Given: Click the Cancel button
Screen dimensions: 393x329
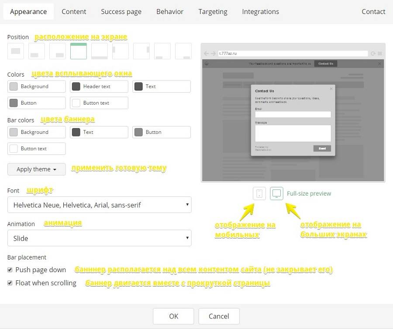Looking at the screenshot, I should 219,316.
